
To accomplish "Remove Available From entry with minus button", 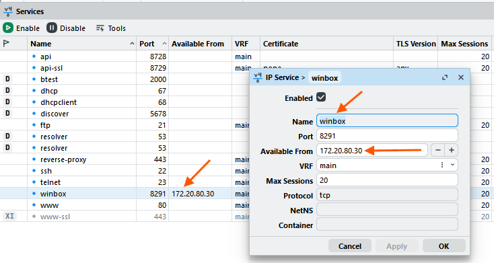I will [x=437, y=150].
